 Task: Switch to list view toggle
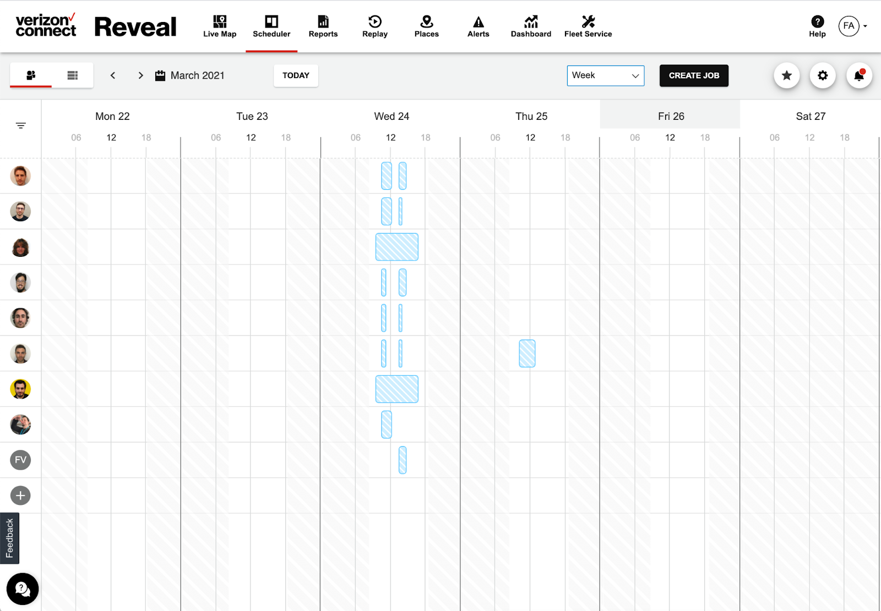coord(72,75)
